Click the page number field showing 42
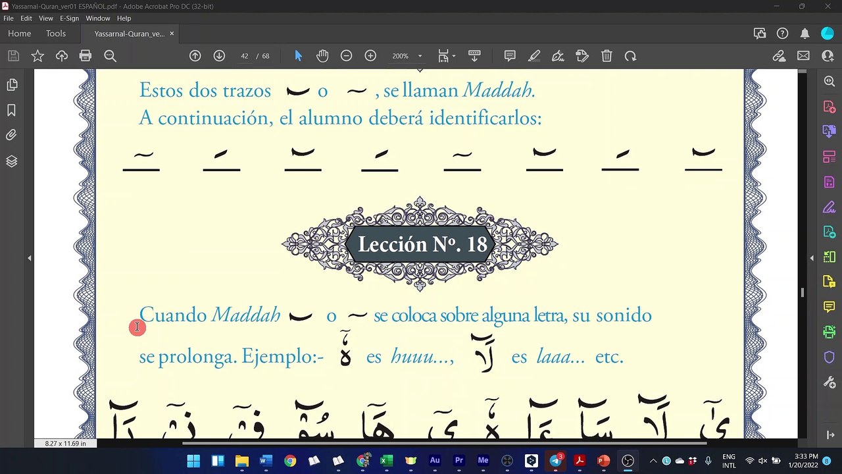 (245, 56)
